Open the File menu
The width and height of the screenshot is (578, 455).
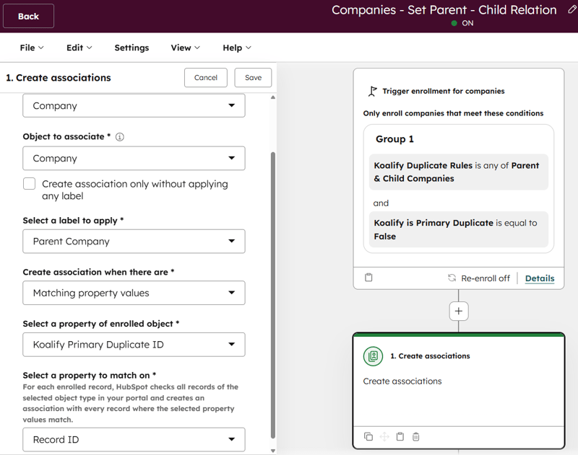[31, 48]
